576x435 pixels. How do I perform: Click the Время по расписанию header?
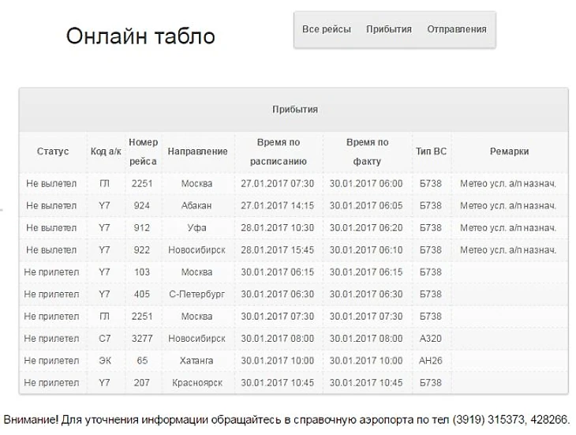coord(278,152)
